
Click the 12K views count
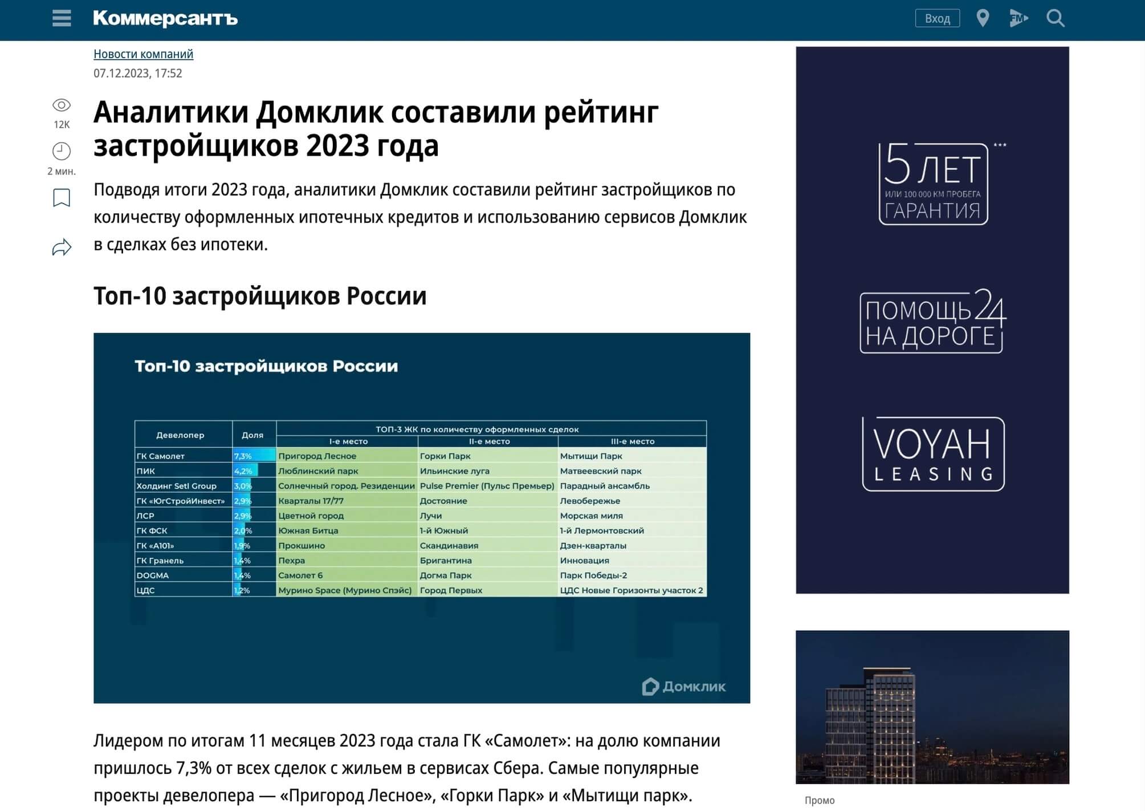click(62, 124)
